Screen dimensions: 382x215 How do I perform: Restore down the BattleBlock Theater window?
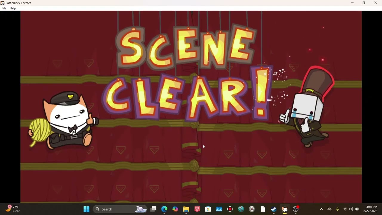[x=364, y=3]
